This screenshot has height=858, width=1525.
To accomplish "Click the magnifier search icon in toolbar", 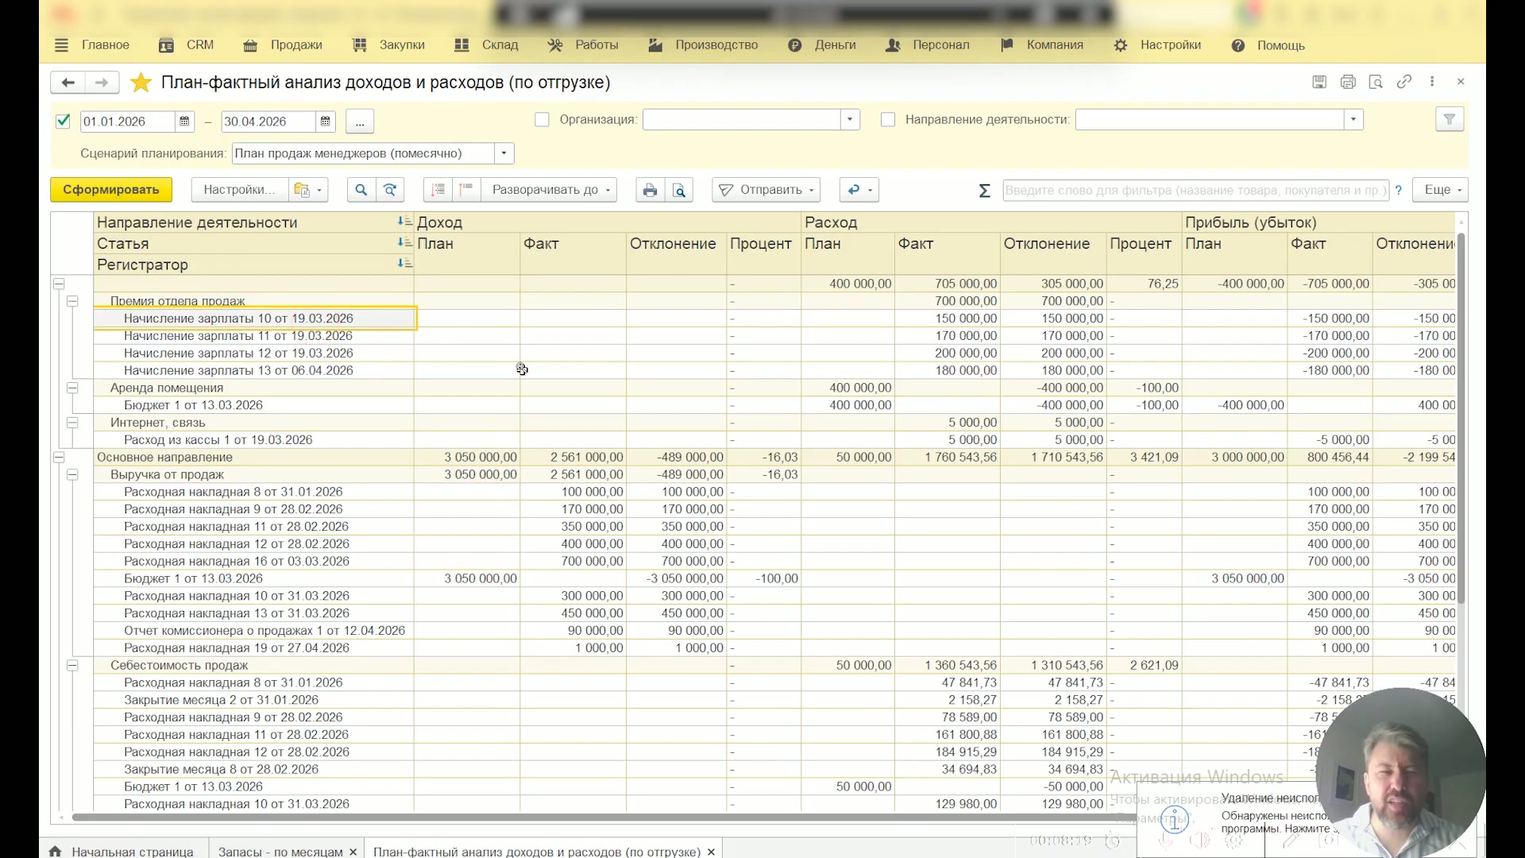I will [x=361, y=190].
